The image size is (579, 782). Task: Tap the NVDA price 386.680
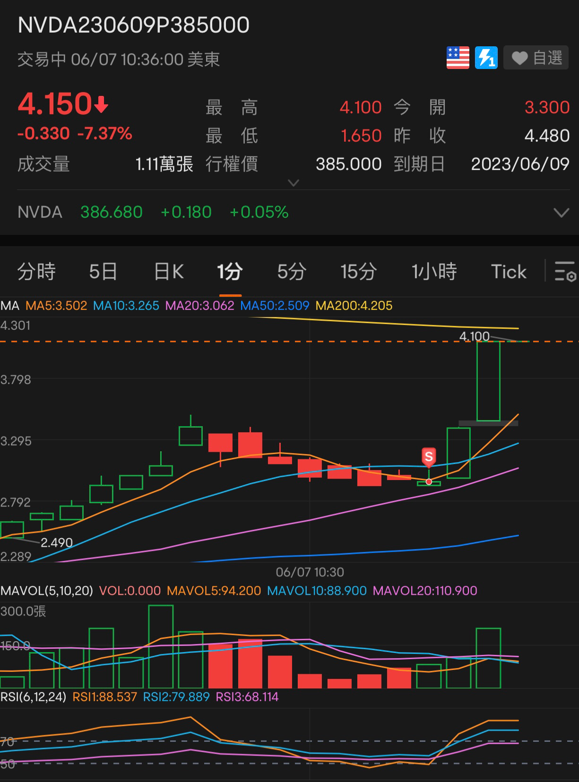112,212
